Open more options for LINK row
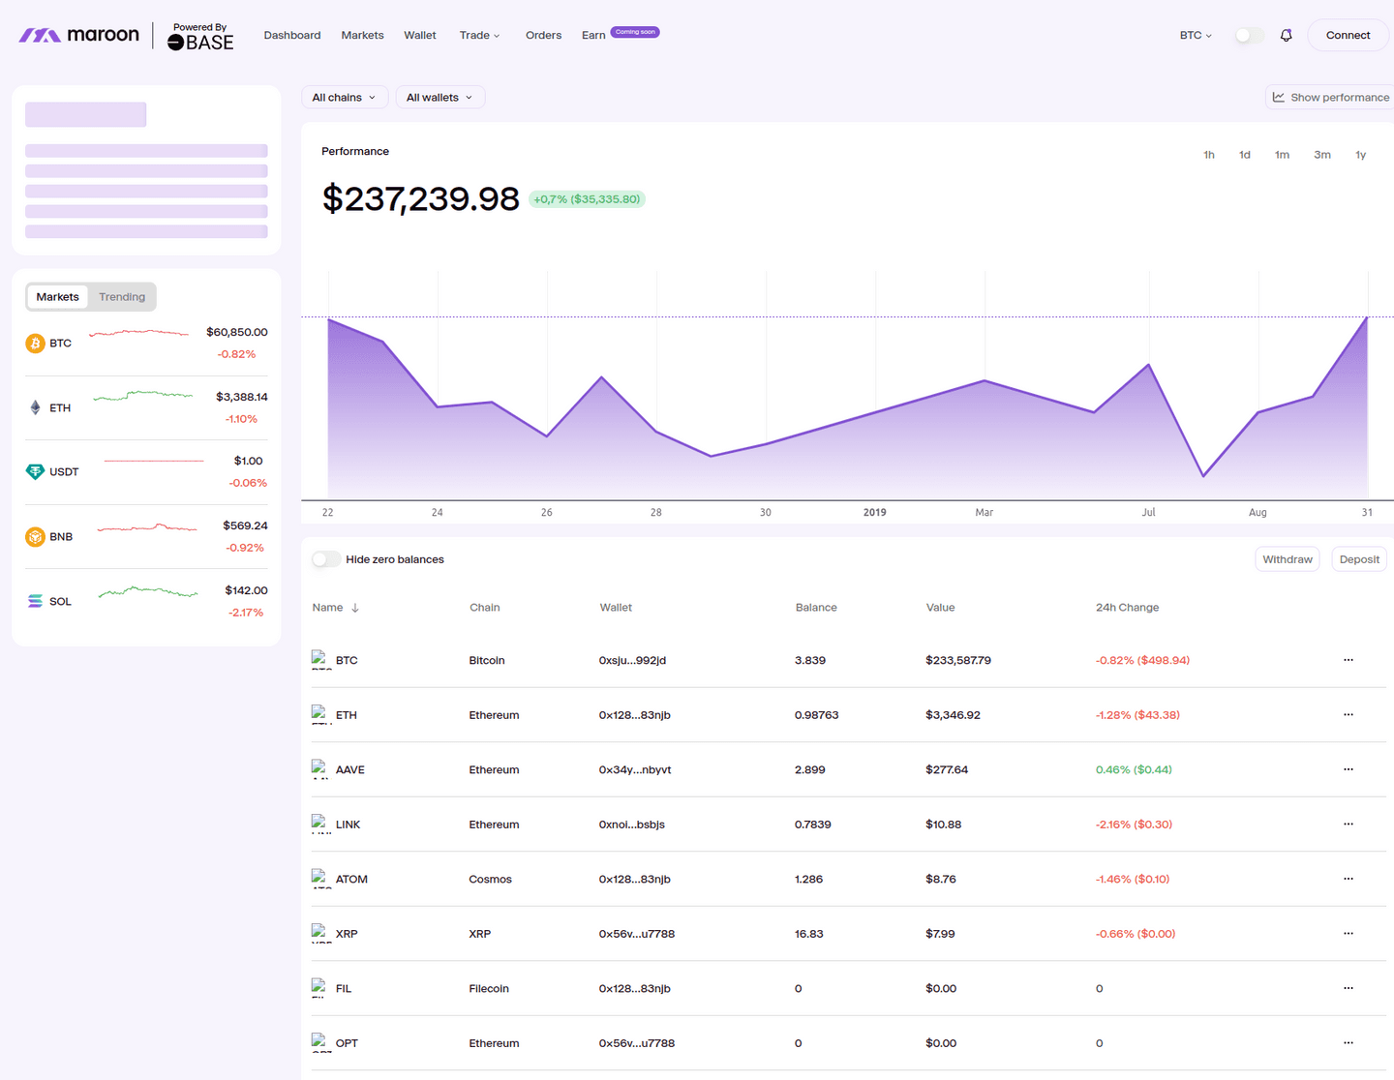Screen dimensions: 1394x1080 coord(1349,824)
